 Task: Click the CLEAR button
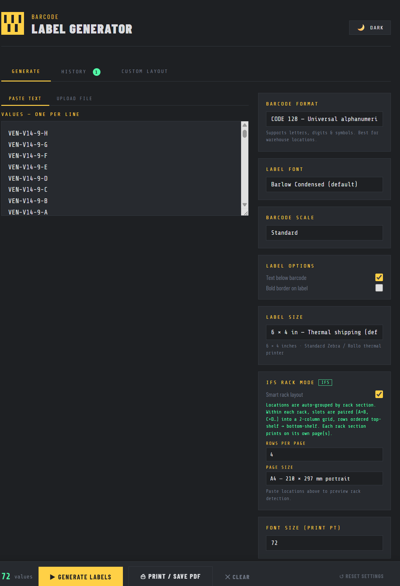(x=237, y=577)
